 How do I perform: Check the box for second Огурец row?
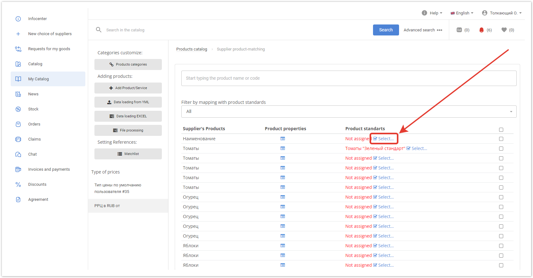point(501,207)
